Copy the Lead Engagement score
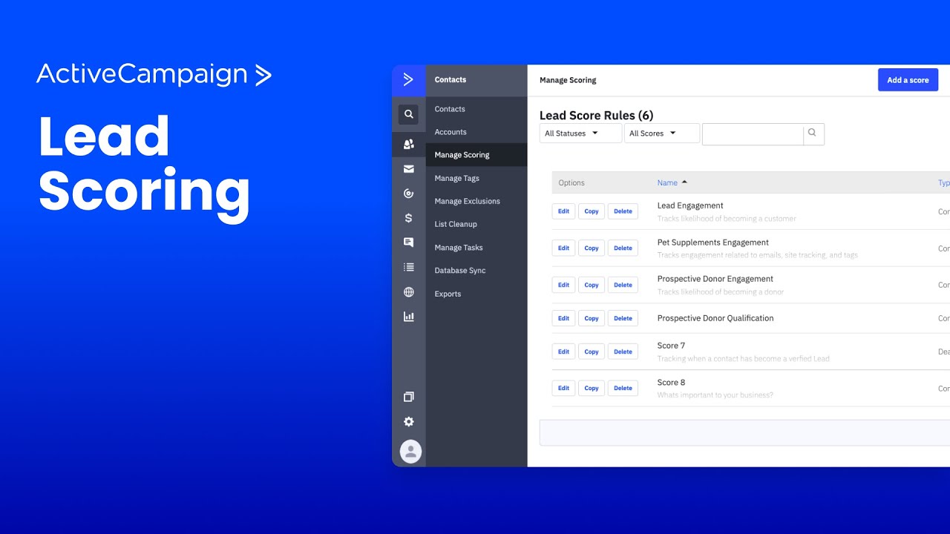The width and height of the screenshot is (950, 534). [592, 211]
